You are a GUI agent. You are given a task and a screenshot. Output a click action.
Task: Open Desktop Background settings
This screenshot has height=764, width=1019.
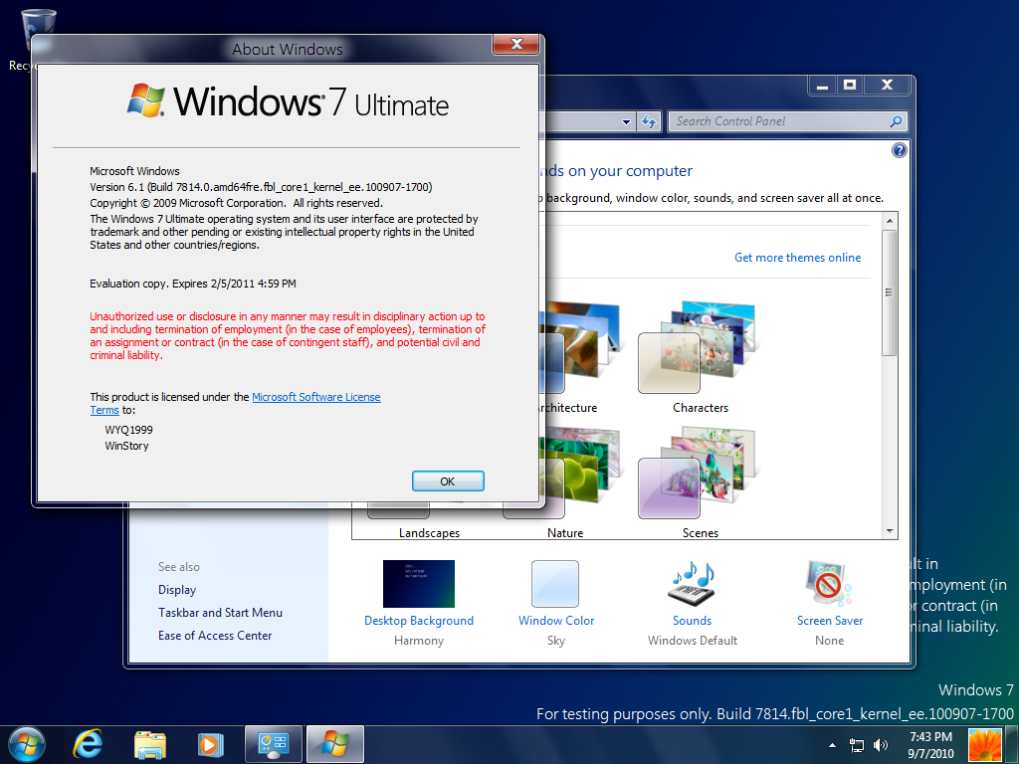click(x=419, y=584)
